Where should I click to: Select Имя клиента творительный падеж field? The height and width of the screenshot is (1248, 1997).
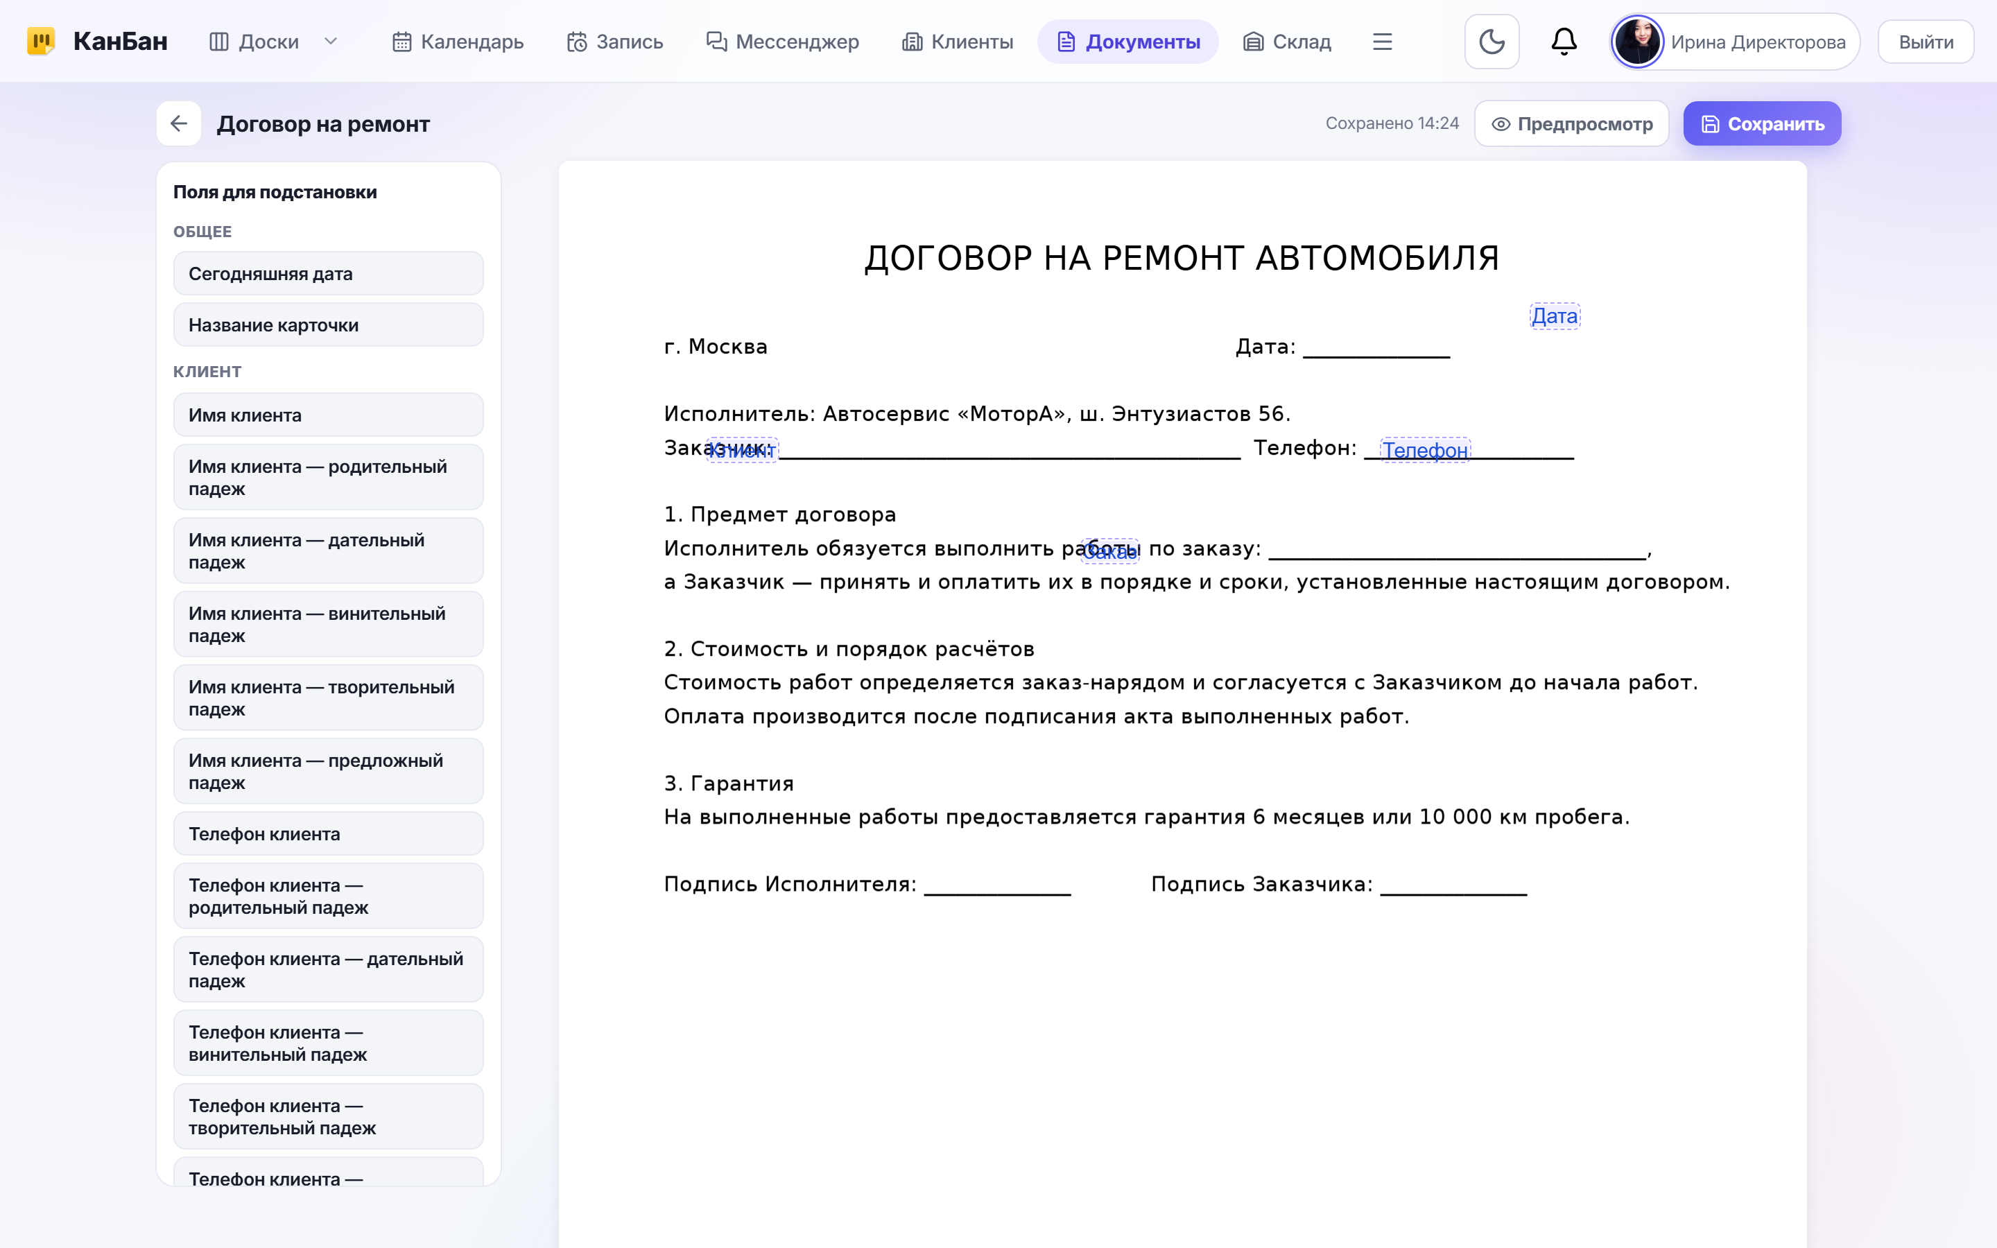click(329, 697)
